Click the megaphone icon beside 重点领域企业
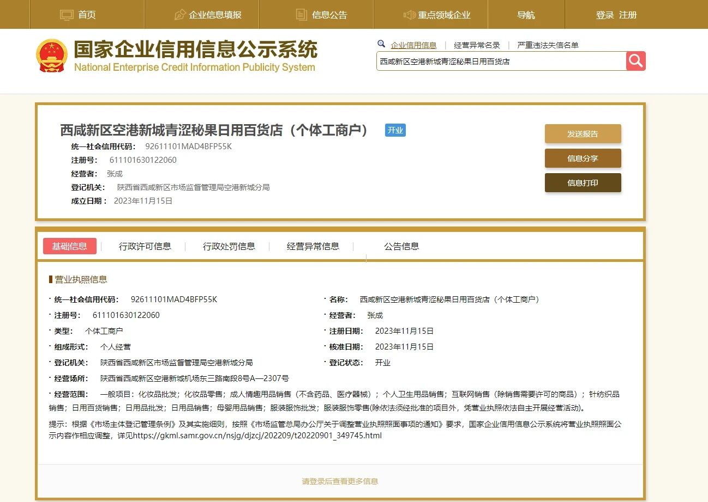The width and height of the screenshot is (708, 502). (410, 15)
